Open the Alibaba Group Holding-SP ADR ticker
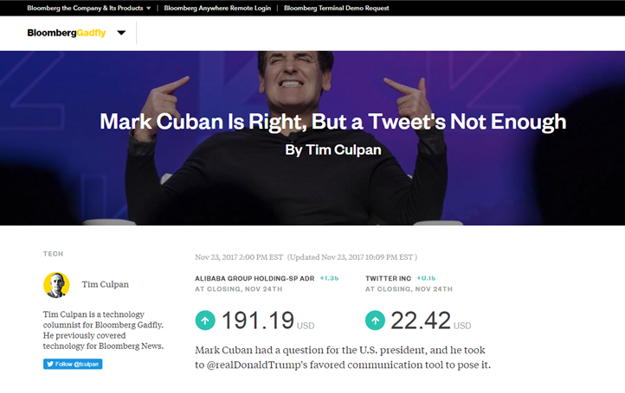The height and width of the screenshot is (393, 625). pos(255,278)
